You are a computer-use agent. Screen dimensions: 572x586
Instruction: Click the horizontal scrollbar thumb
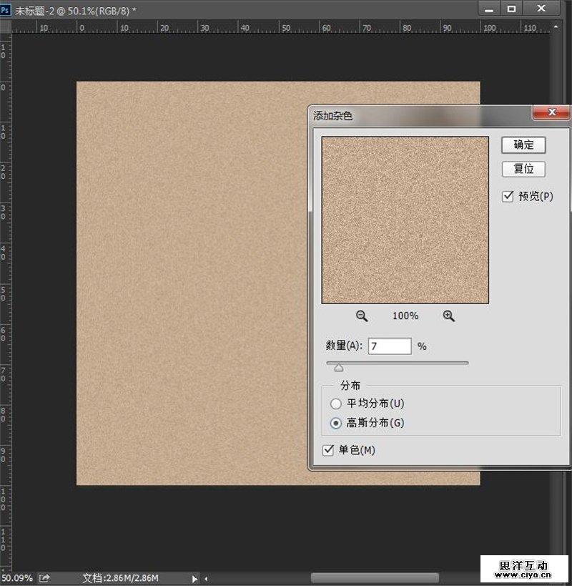(375, 577)
